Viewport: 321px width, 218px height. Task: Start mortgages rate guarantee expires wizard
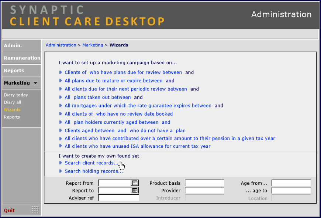[138, 106]
